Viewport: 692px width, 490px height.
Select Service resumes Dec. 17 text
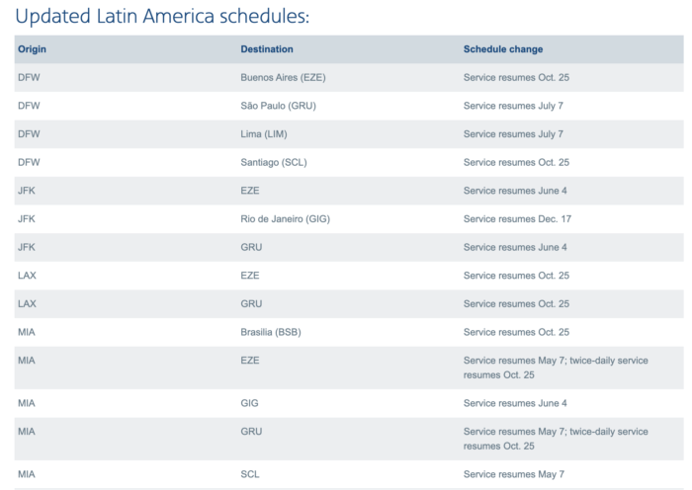517,218
